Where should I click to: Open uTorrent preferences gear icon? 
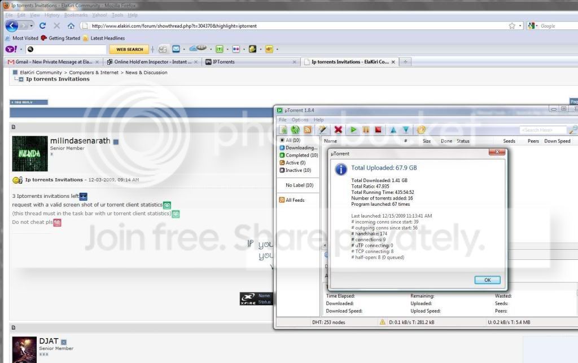421,130
